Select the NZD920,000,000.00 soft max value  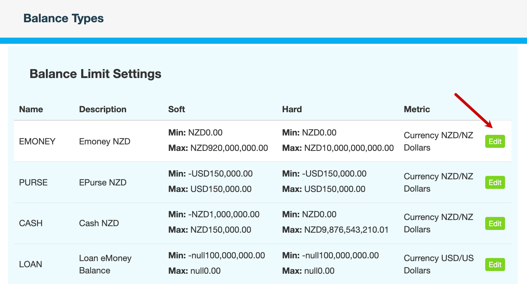pyautogui.click(x=229, y=148)
